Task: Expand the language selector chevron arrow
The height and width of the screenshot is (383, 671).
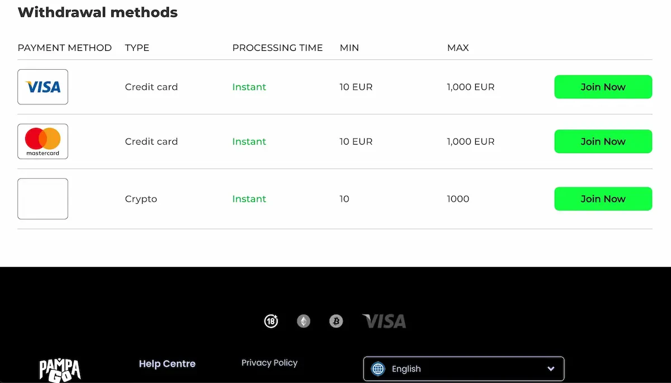Action: pyautogui.click(x=551, y=369)
